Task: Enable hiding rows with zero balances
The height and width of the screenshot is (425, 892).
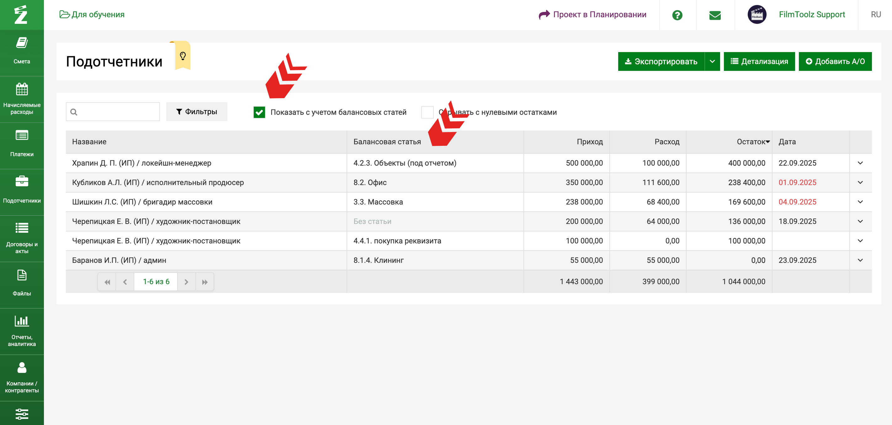Action: 427,112
